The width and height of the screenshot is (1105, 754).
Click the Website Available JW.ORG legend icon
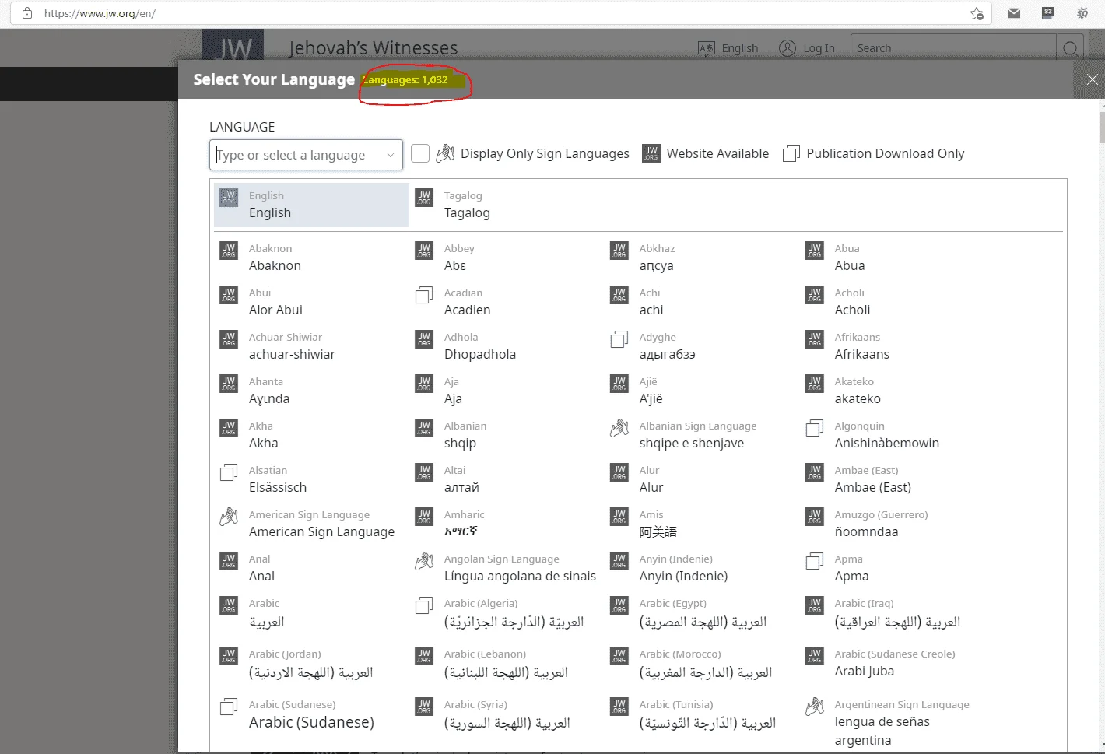[x=651, y=153]
